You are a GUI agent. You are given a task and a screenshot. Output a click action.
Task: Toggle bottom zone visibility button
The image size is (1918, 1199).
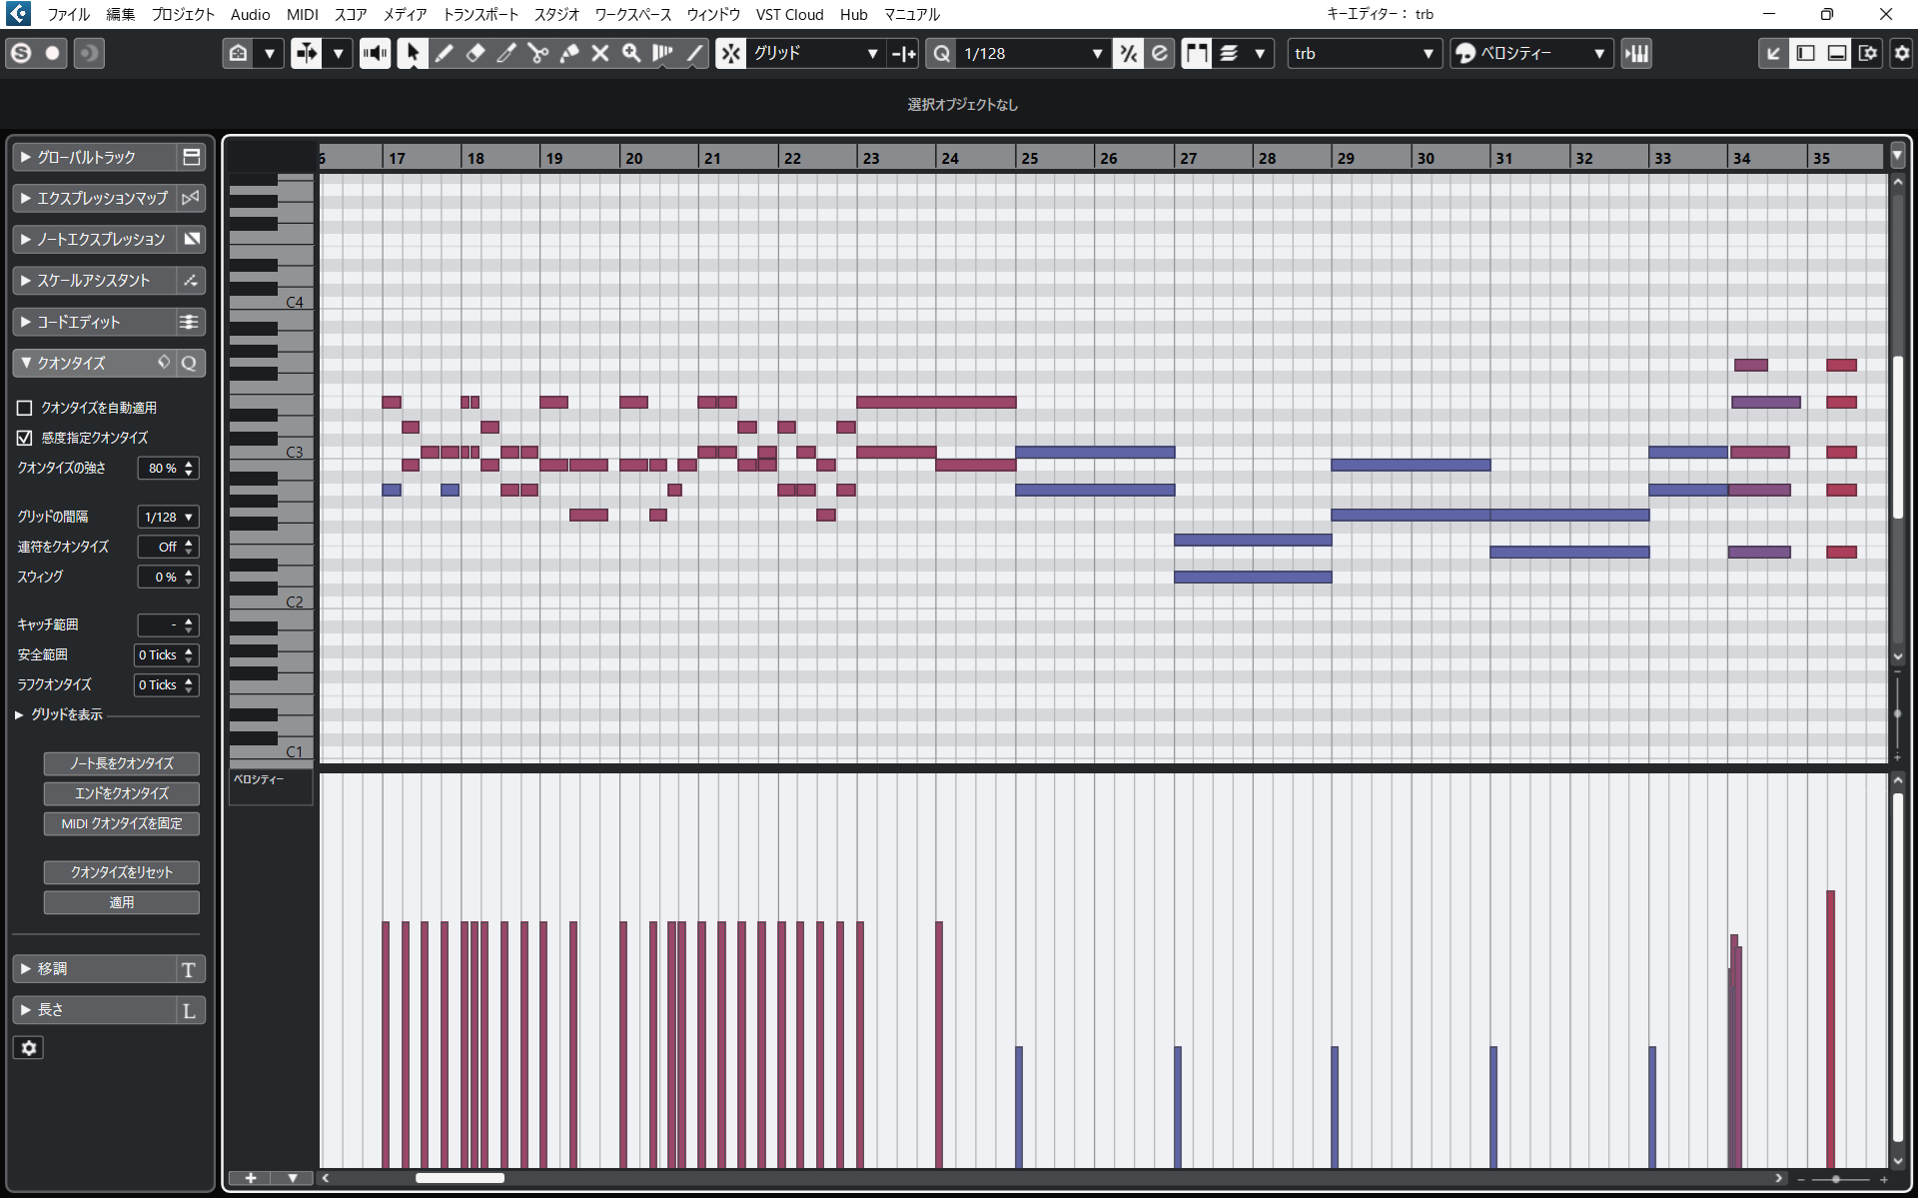[x=1836, y=53]
